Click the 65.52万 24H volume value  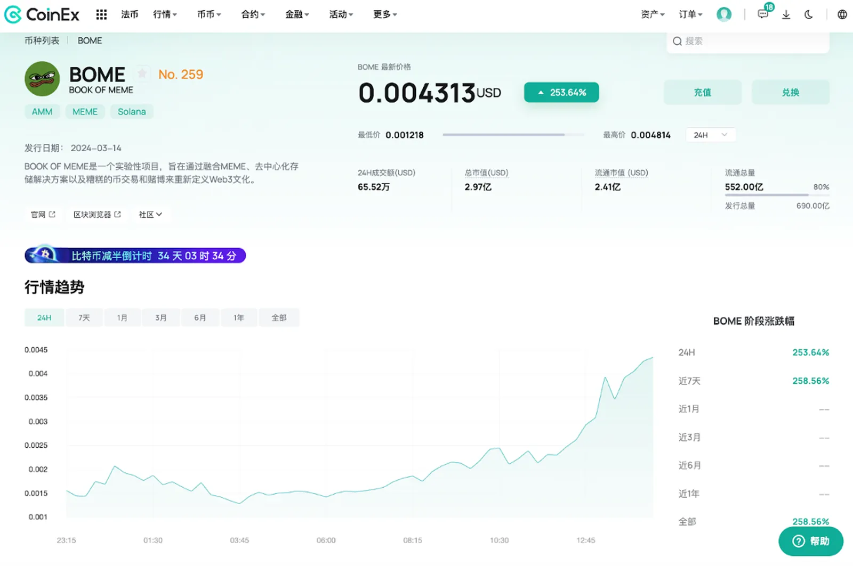coord(374,187)
